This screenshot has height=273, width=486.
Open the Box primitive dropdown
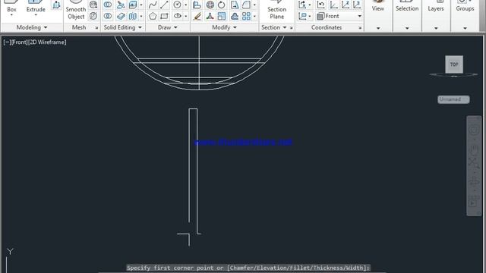[11, 15]
